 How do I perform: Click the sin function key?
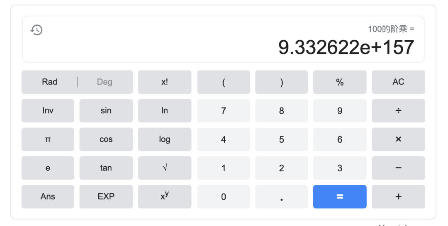coord(106,111)
